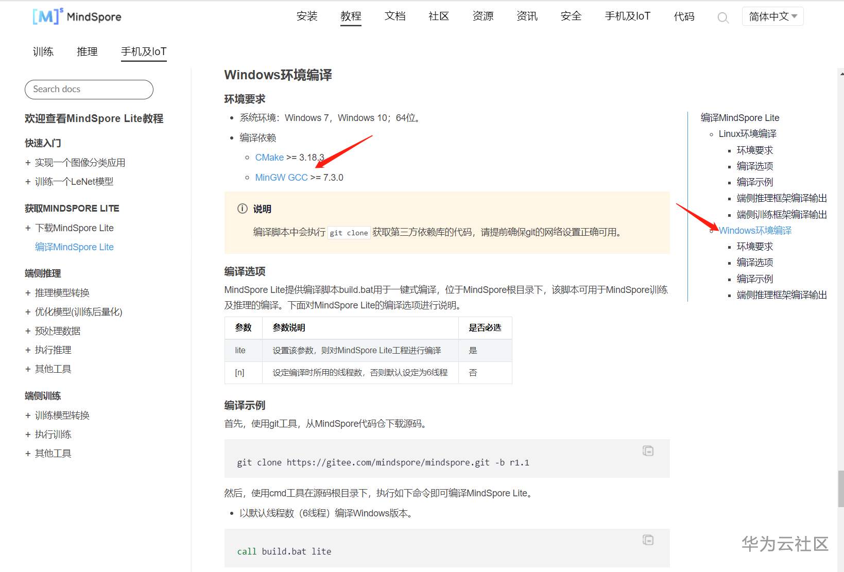Open the 代码 menu item
The width and height of the screenshot is (844, 572).
coord(684,16)
